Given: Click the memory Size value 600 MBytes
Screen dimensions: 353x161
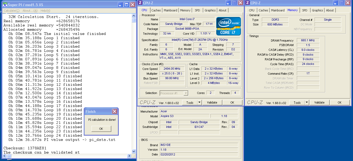Looking at the screenshot, I should coord(275,25).
